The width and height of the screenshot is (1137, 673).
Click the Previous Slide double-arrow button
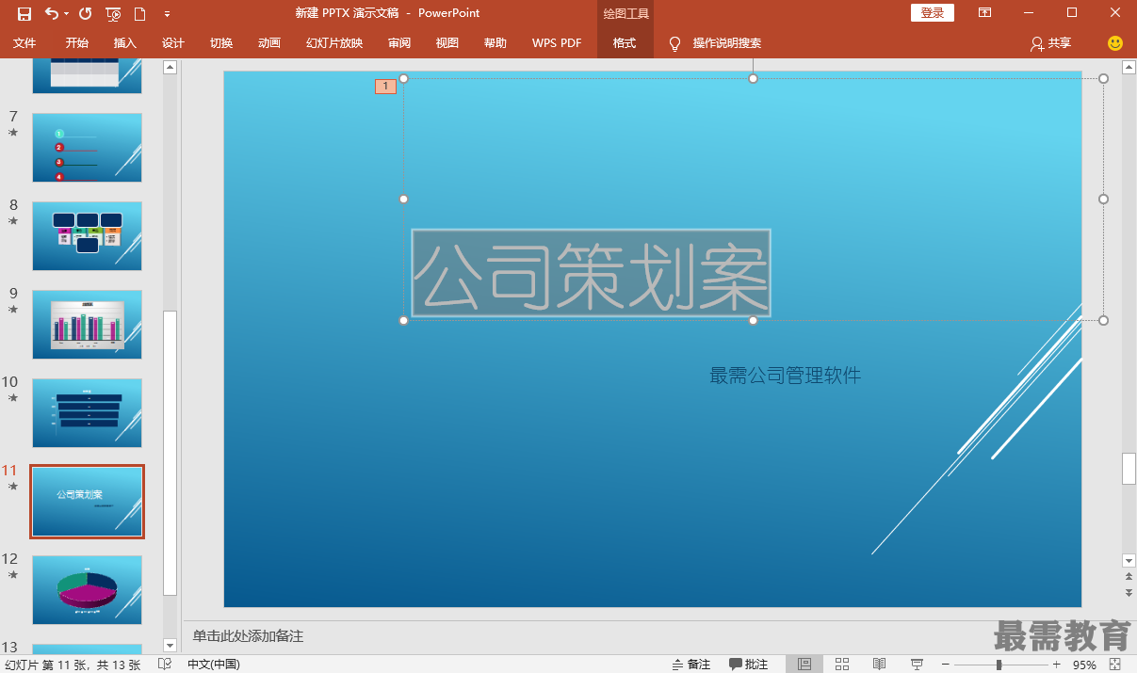(1129, 576)
